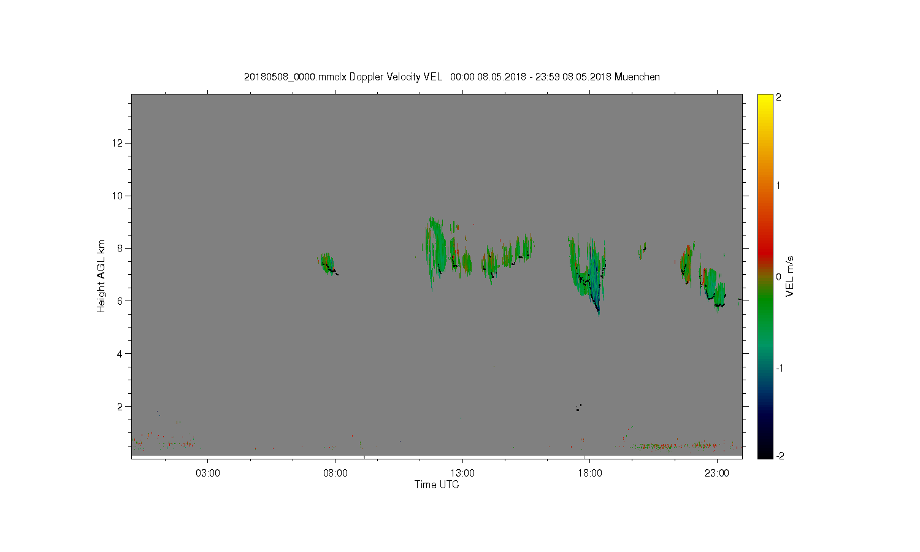The width and height of the screenshot is (920, 552).
Task: Click the height tick label 2 on the y-axis
Action: (x=120, y=406)
